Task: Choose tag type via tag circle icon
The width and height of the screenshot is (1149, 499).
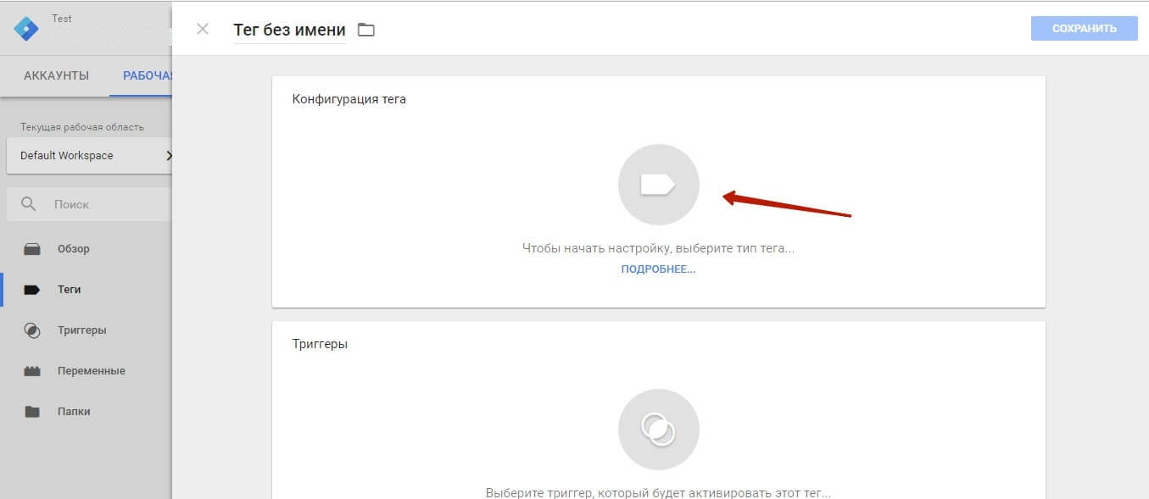Action: (658, 185)
